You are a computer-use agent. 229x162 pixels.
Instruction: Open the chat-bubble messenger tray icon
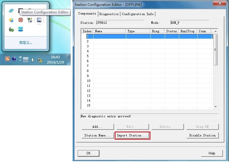pos(11,20)
